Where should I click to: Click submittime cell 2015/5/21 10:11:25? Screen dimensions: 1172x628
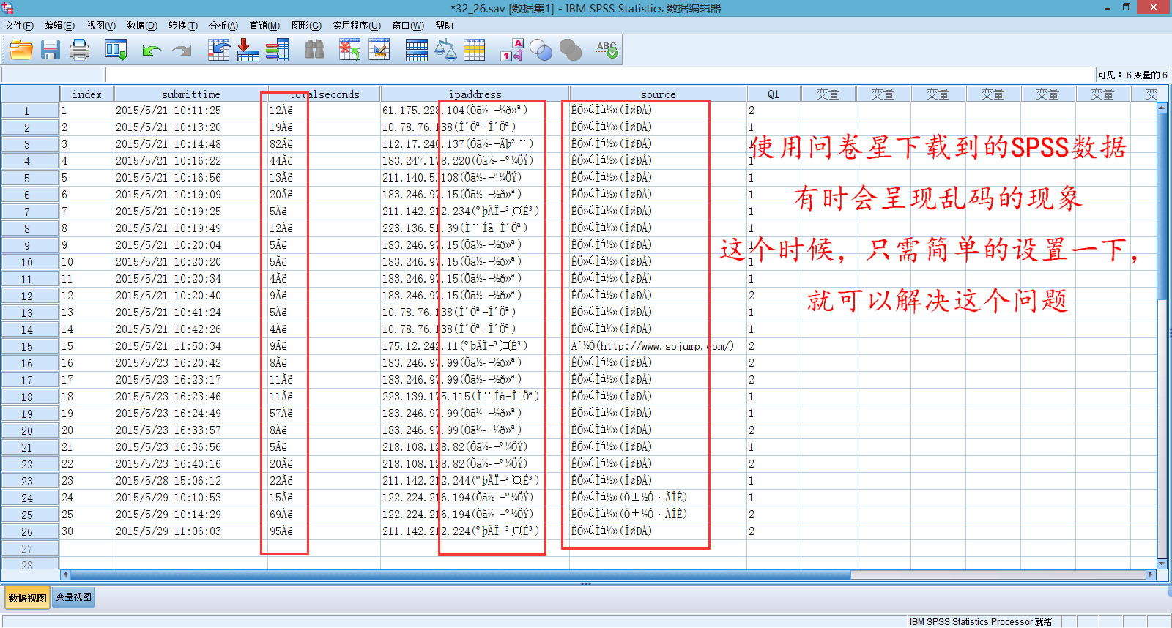click(x=190, y=111)
